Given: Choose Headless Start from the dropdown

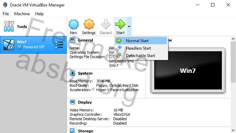Looking at the screenshot, I should [141, 48].
